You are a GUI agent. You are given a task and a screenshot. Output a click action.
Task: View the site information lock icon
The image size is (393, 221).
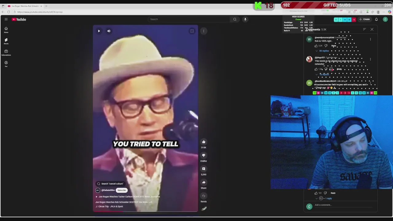click(x=14, y=12)
